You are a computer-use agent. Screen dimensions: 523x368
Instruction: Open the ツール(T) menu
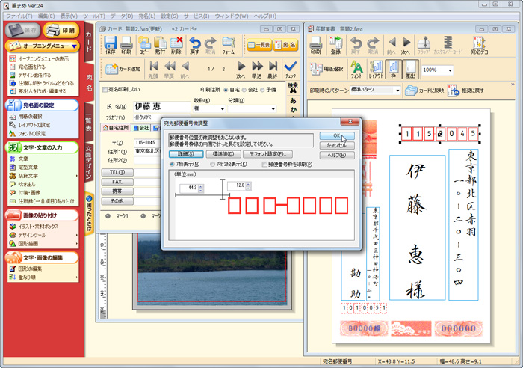[x=94, y=15]
